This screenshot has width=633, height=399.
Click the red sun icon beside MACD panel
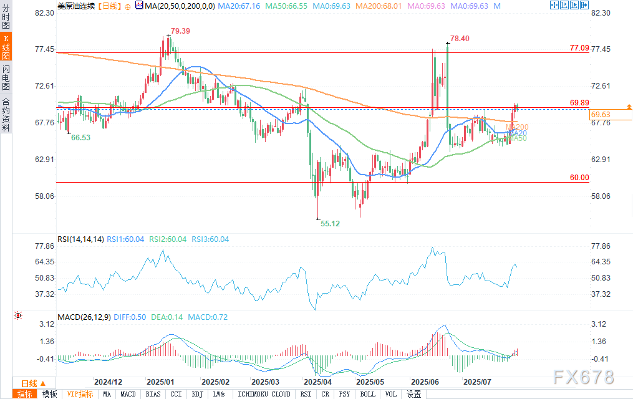coord(18,317)
